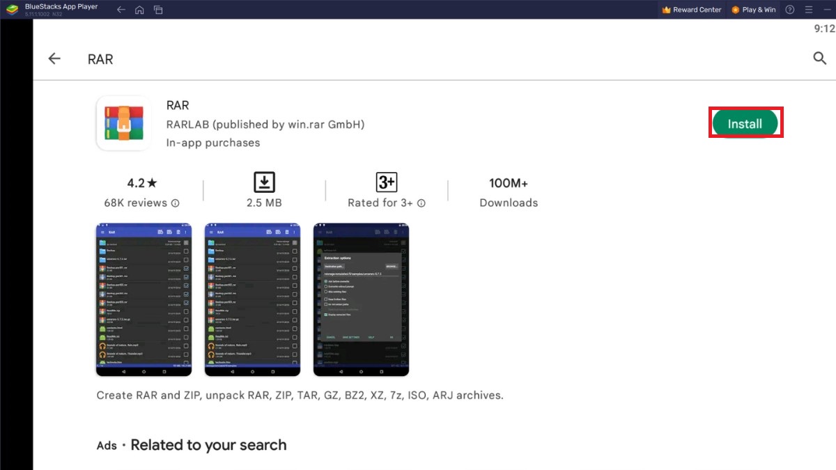Open BlueStacks help icon
Viewport: 836px width, 470px height.
[x=790, y=10]
